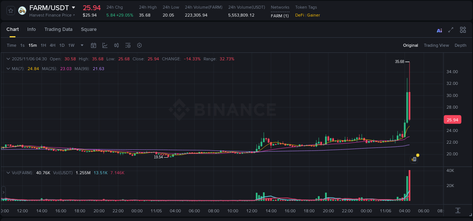Image resolution: width=473 pixels, height=221 pixels.
Task: Open the indicator list settings
Action: [128, 45]
